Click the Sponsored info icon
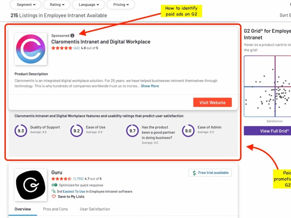Screen dimensions: 291x218 click(x=72, y=35)
